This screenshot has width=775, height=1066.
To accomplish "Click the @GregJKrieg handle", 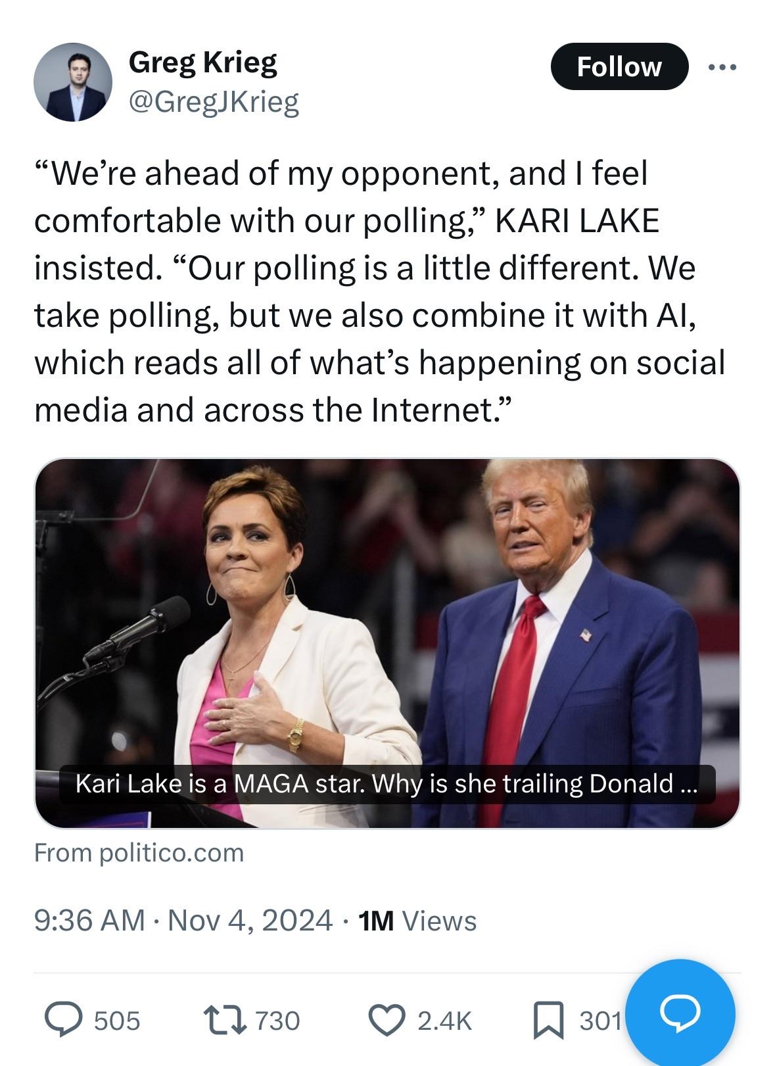I will (x=214, y=102).
